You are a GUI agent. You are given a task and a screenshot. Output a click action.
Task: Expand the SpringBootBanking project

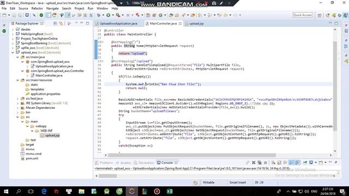(x=13, y=43)
